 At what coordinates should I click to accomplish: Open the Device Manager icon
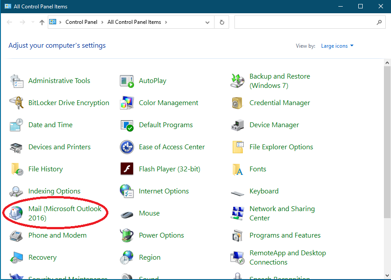[238, 125]
